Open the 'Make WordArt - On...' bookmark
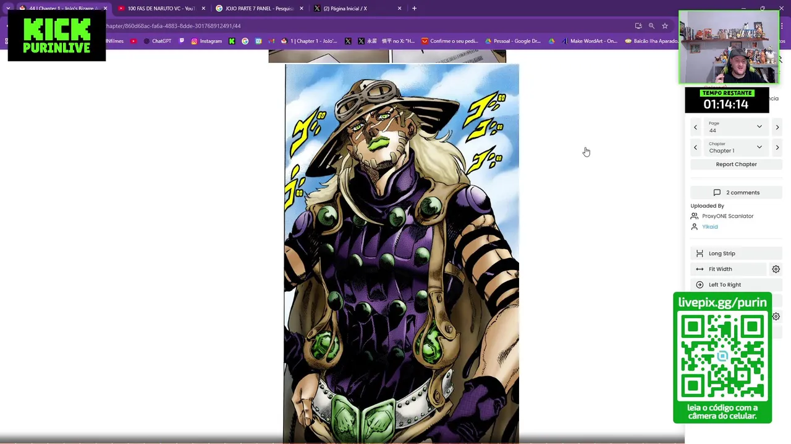 tap(589, 41)
